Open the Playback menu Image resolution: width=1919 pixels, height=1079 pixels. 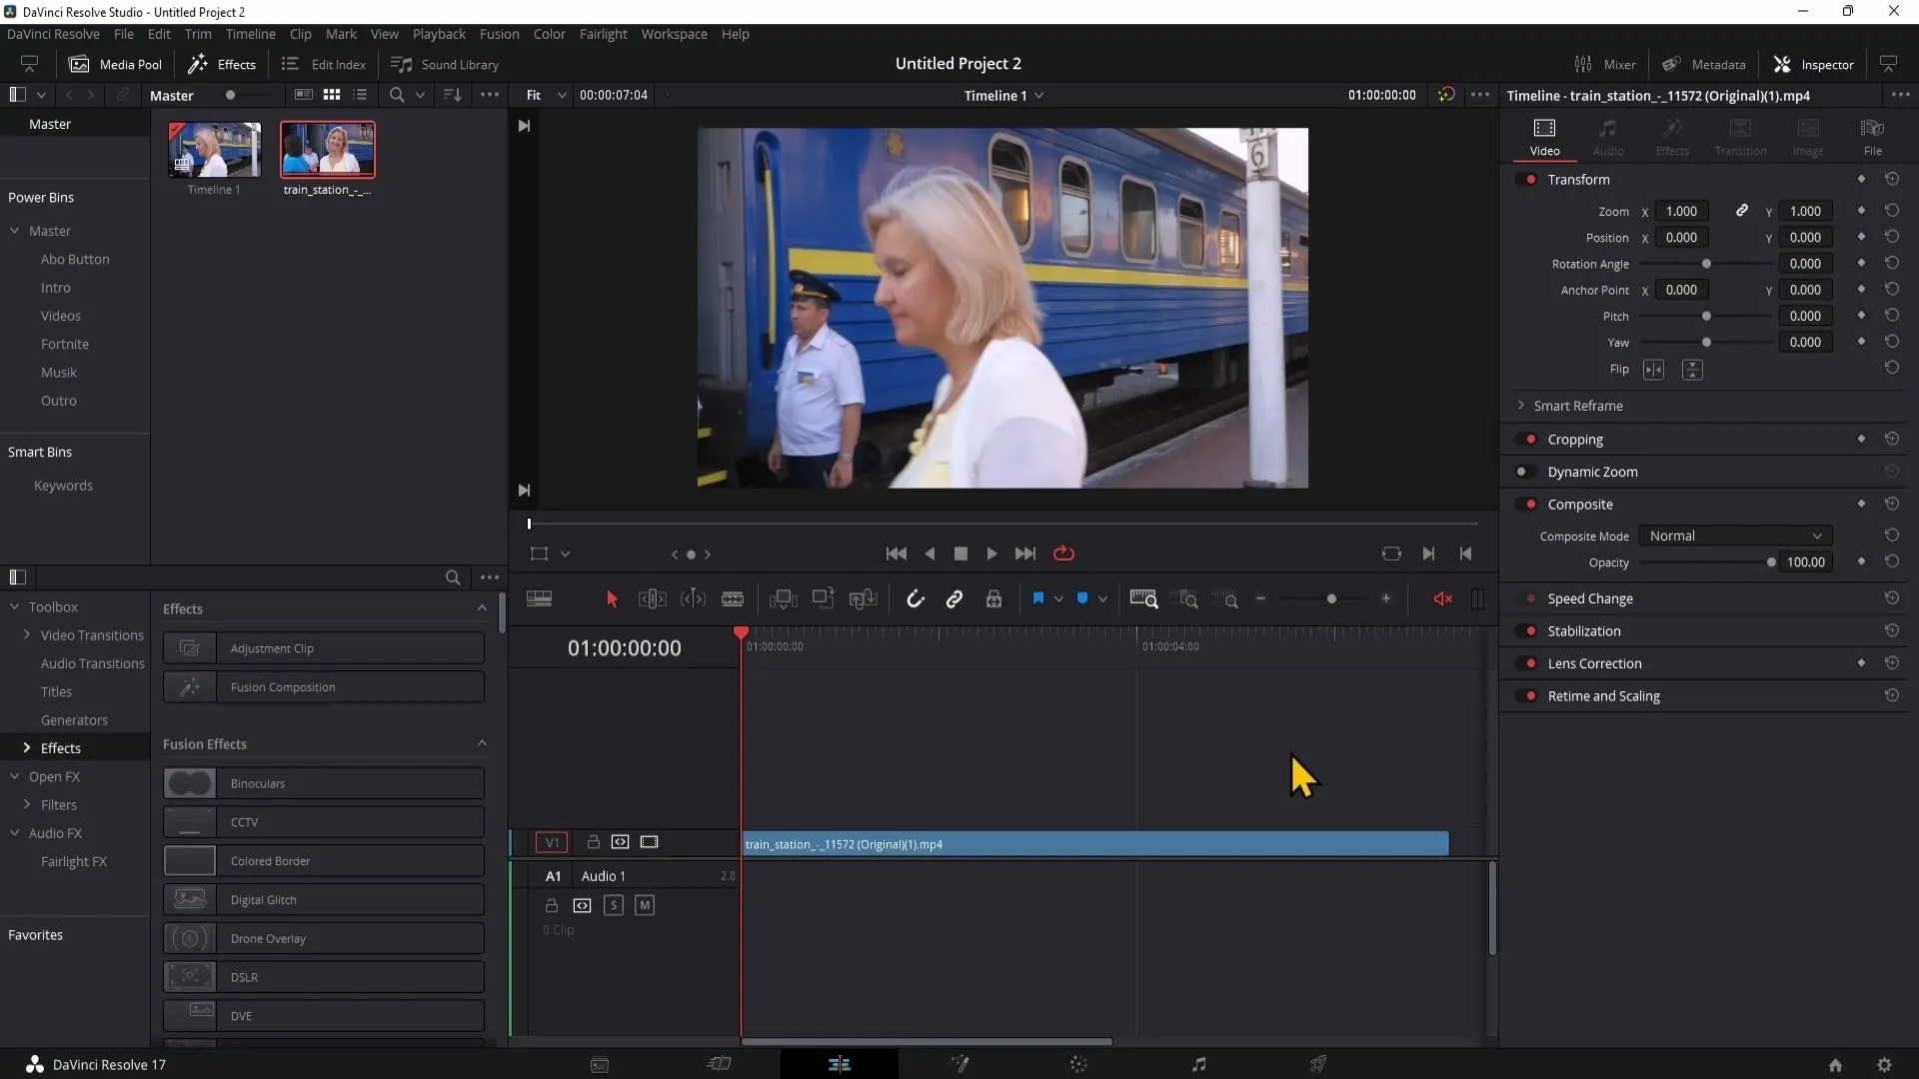point(439,33)
